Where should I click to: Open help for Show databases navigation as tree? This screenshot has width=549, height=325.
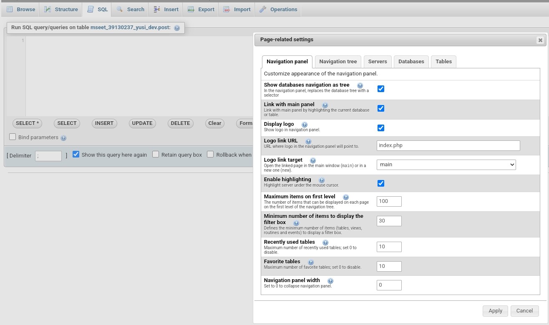(360, 85)
